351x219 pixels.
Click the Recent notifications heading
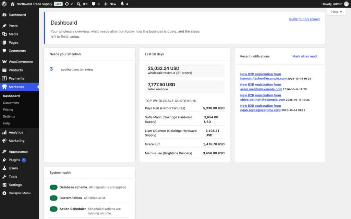(x=255, y=56)
